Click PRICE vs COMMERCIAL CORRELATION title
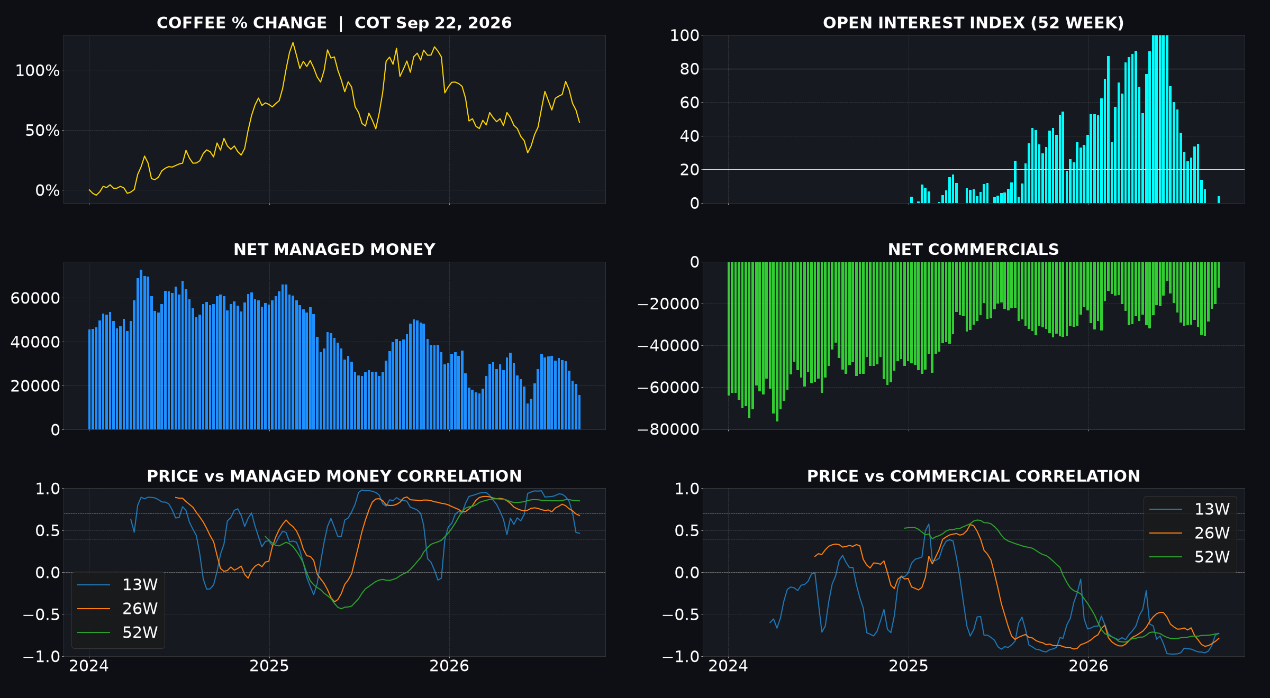 (973, 476)
